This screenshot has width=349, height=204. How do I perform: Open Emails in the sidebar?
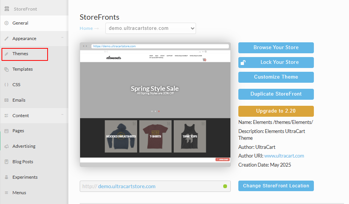point(34,100)
